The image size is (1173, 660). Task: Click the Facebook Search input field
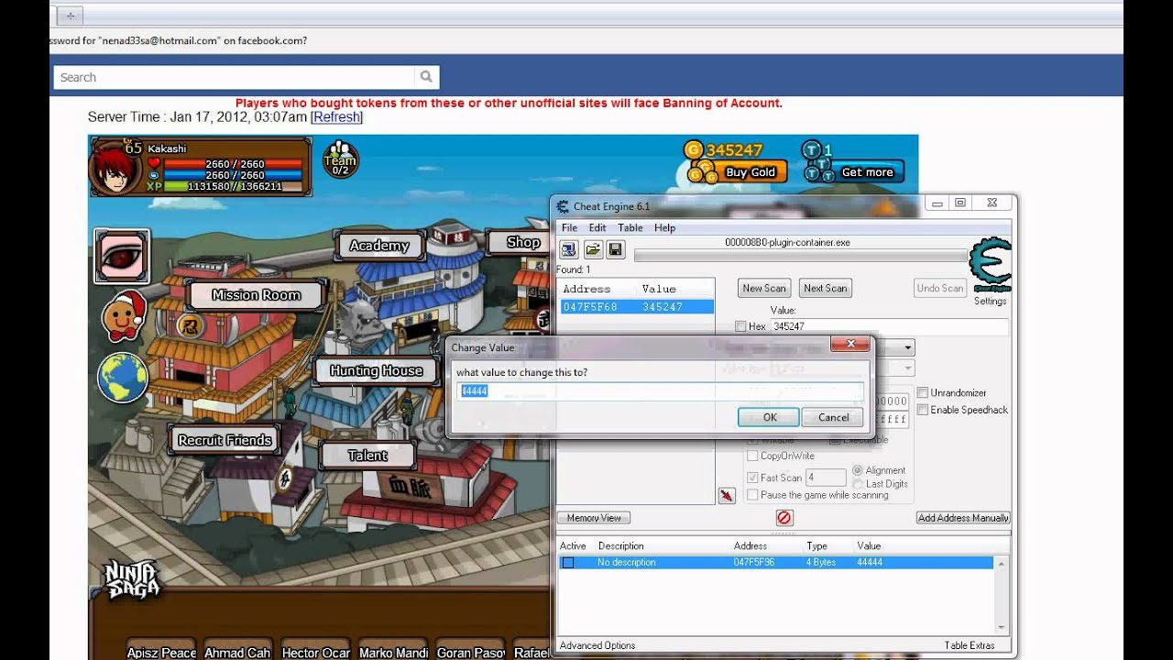coord(235,77)
